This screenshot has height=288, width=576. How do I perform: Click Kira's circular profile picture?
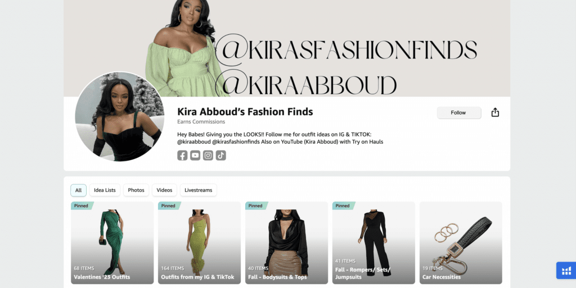coord(120,117)
